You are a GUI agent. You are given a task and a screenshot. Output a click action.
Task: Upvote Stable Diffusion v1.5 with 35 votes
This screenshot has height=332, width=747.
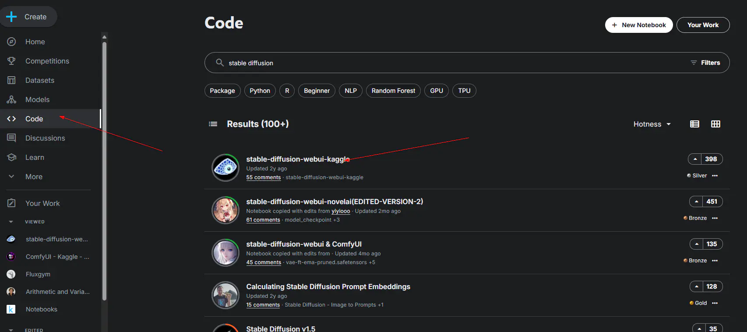[x=699, y=328]
